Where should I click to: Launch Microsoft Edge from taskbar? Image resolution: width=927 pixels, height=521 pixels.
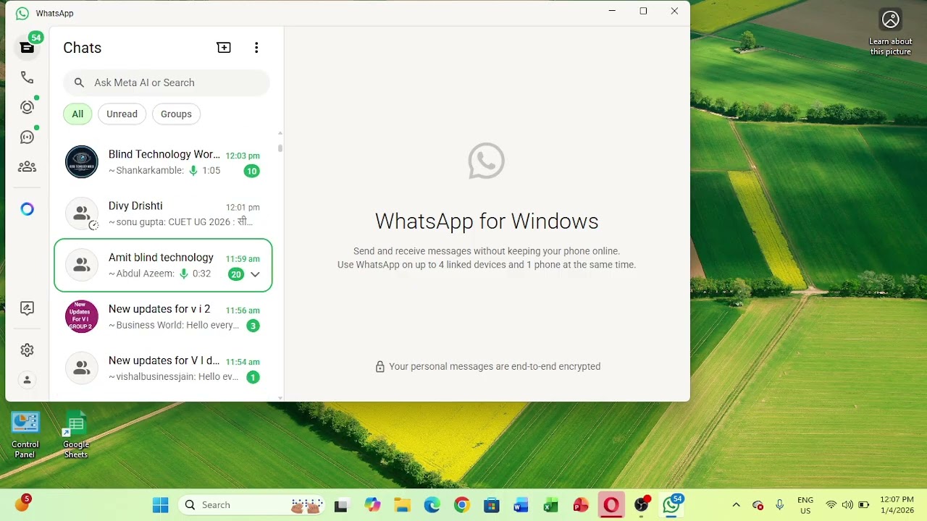coord(432,505)
